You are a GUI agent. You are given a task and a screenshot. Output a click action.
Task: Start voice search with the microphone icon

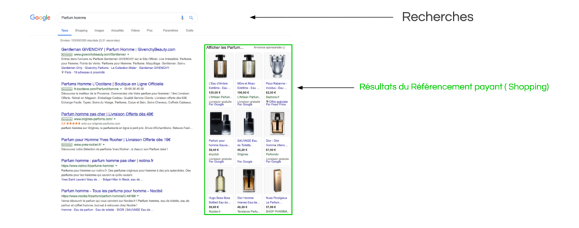(x=182, y=18)
